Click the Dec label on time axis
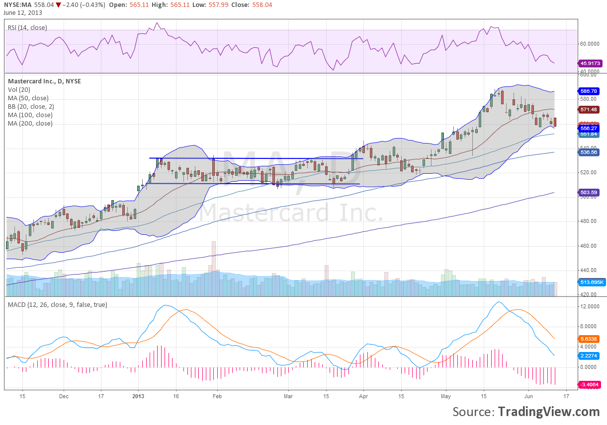607x425 pixels. click(x=64, y=397)
